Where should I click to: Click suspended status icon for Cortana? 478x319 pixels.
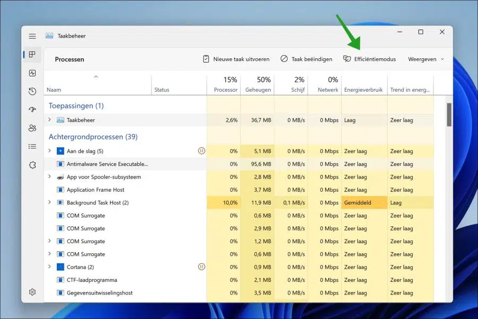[201, 267]
